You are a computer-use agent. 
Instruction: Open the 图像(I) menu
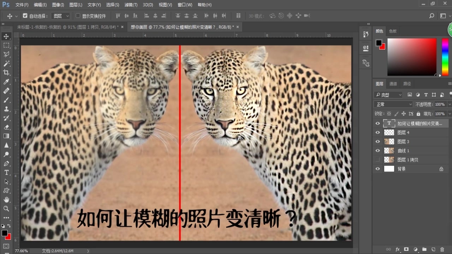[x=58, y=5]
